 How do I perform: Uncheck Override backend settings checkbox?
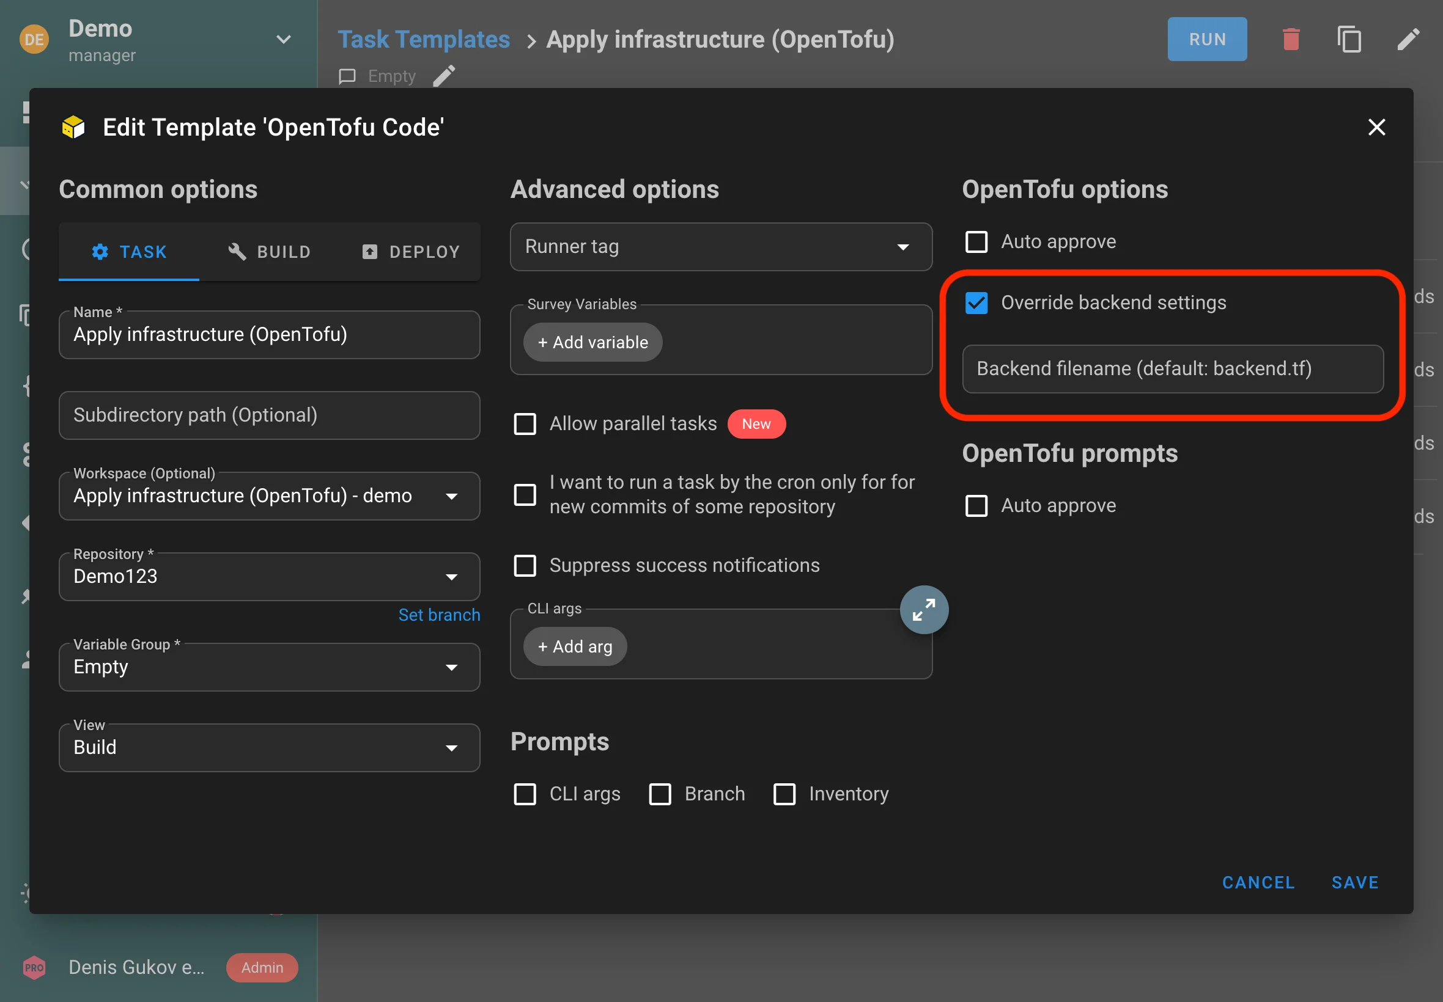(976, 303)
